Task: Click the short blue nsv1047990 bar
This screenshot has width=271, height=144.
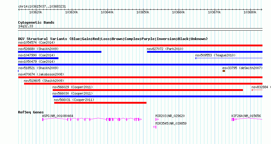Action: pyautogui.click(x=38, y=58)
